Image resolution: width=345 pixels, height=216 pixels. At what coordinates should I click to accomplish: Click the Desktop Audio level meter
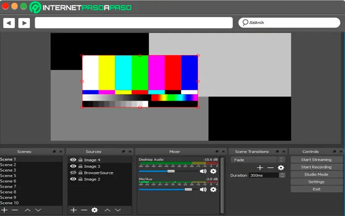point(179,163)
